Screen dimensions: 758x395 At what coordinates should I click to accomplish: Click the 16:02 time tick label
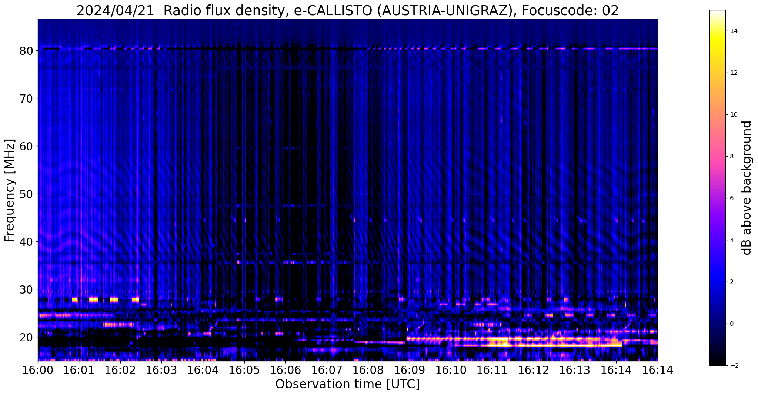tap(120, 370)
